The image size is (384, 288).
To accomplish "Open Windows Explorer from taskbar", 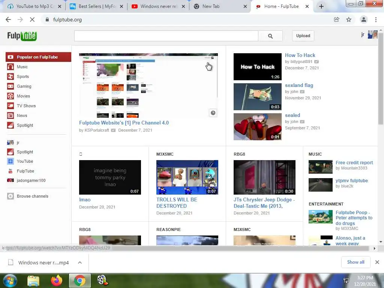I will coord(33,280).
